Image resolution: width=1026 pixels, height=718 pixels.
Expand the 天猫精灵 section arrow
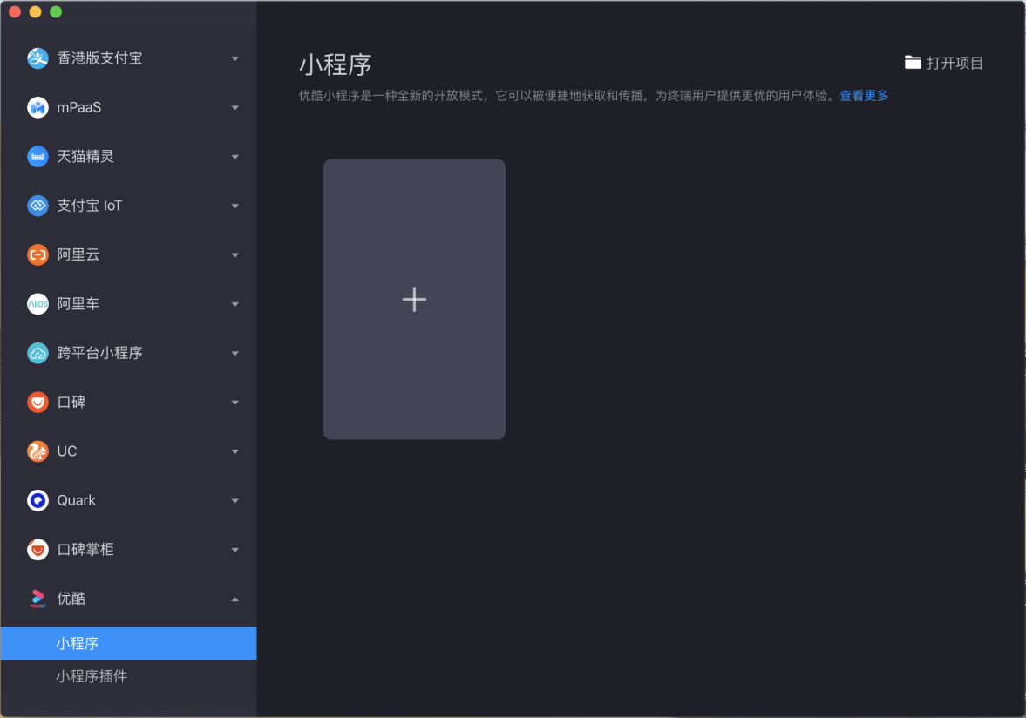[234, 157]
